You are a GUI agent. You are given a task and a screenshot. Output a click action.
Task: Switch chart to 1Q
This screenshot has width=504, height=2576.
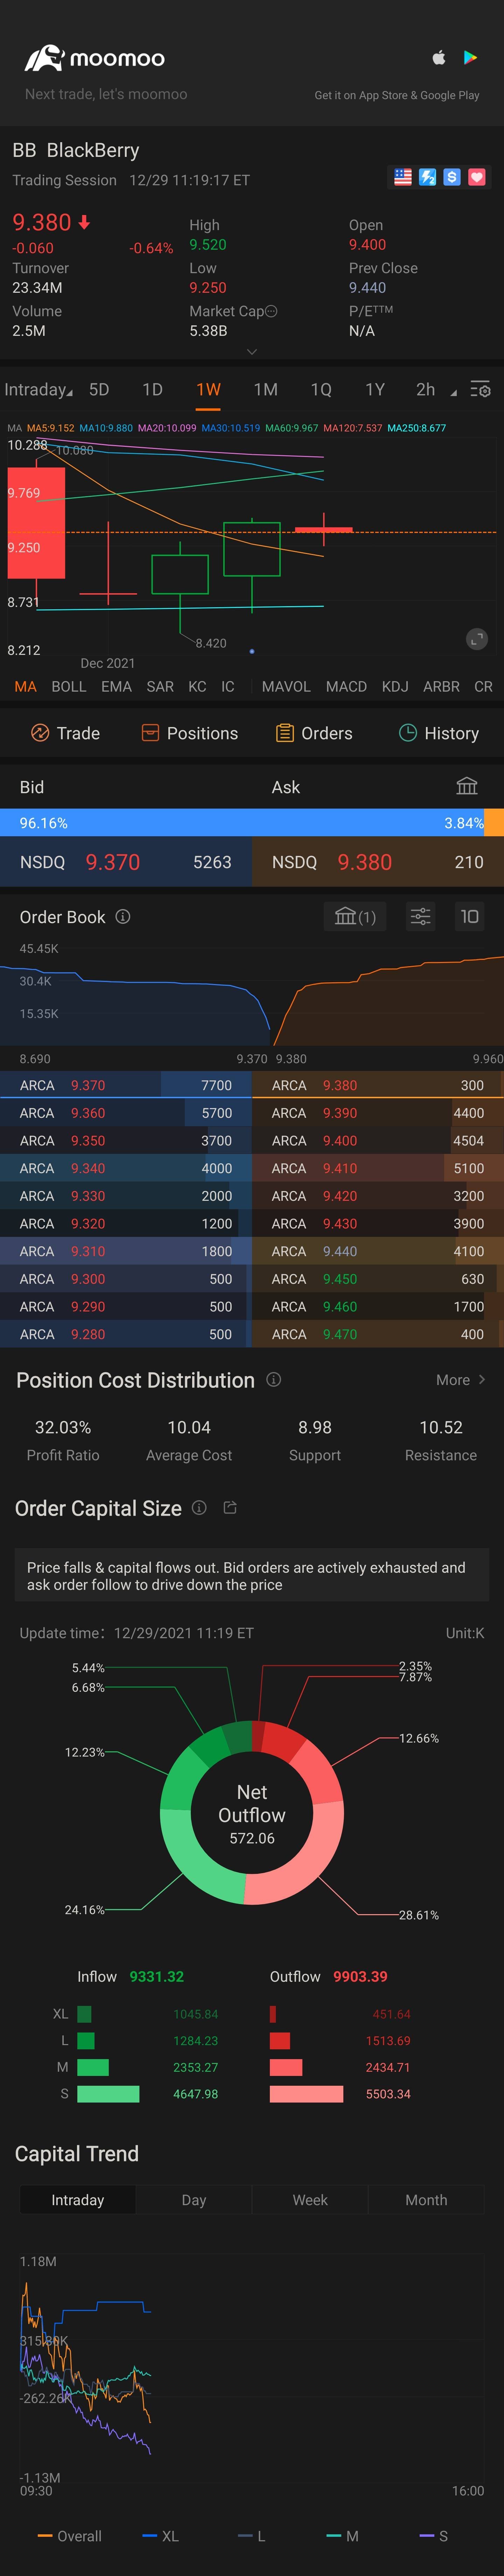(321, 390)
